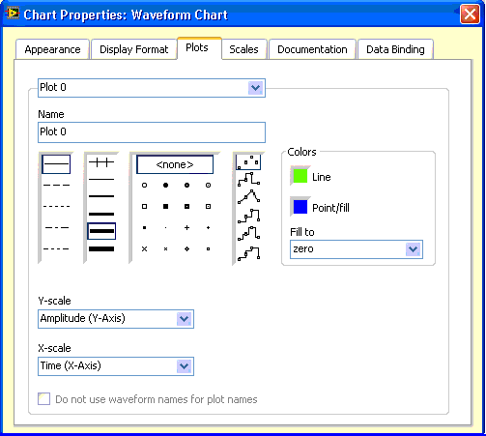
Task: Click the green Line color swatch
Action: click(300, 176)
